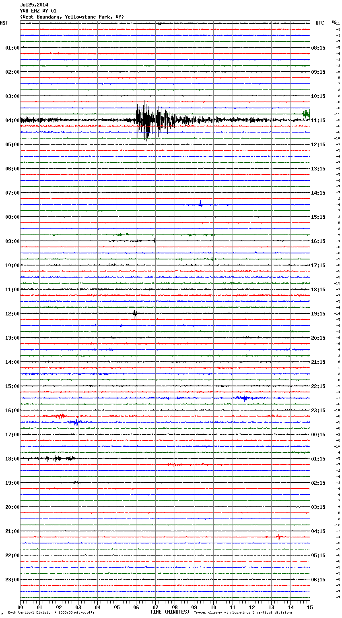
Task: Select the "23:00" MST row label
Action: (x=12, y=580)
